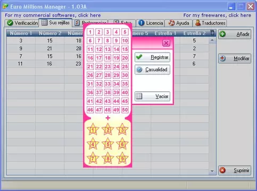Select star number 9
This screenshot has height=191, width=257.
122,159
